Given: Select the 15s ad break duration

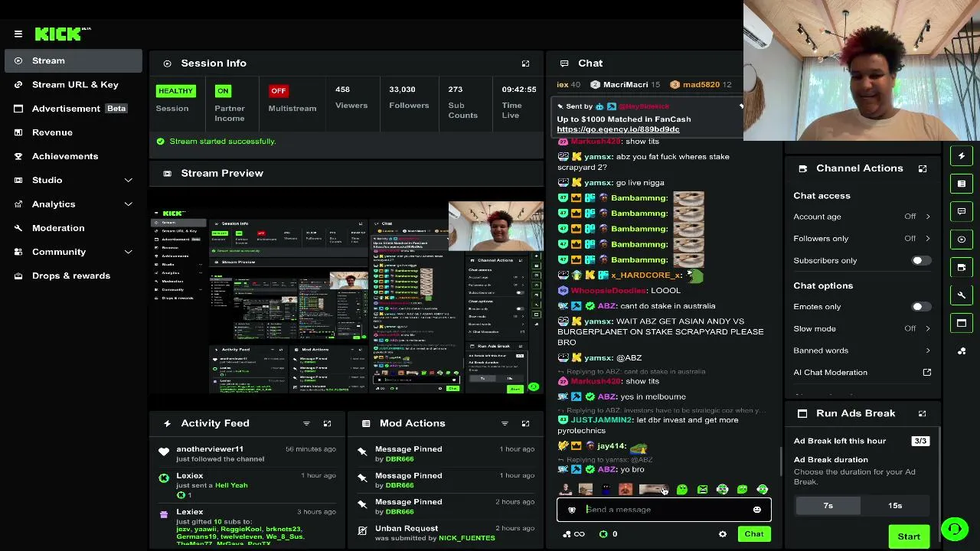Looking at the screenshot, I should pyautogui.click(x=895, y=506).
